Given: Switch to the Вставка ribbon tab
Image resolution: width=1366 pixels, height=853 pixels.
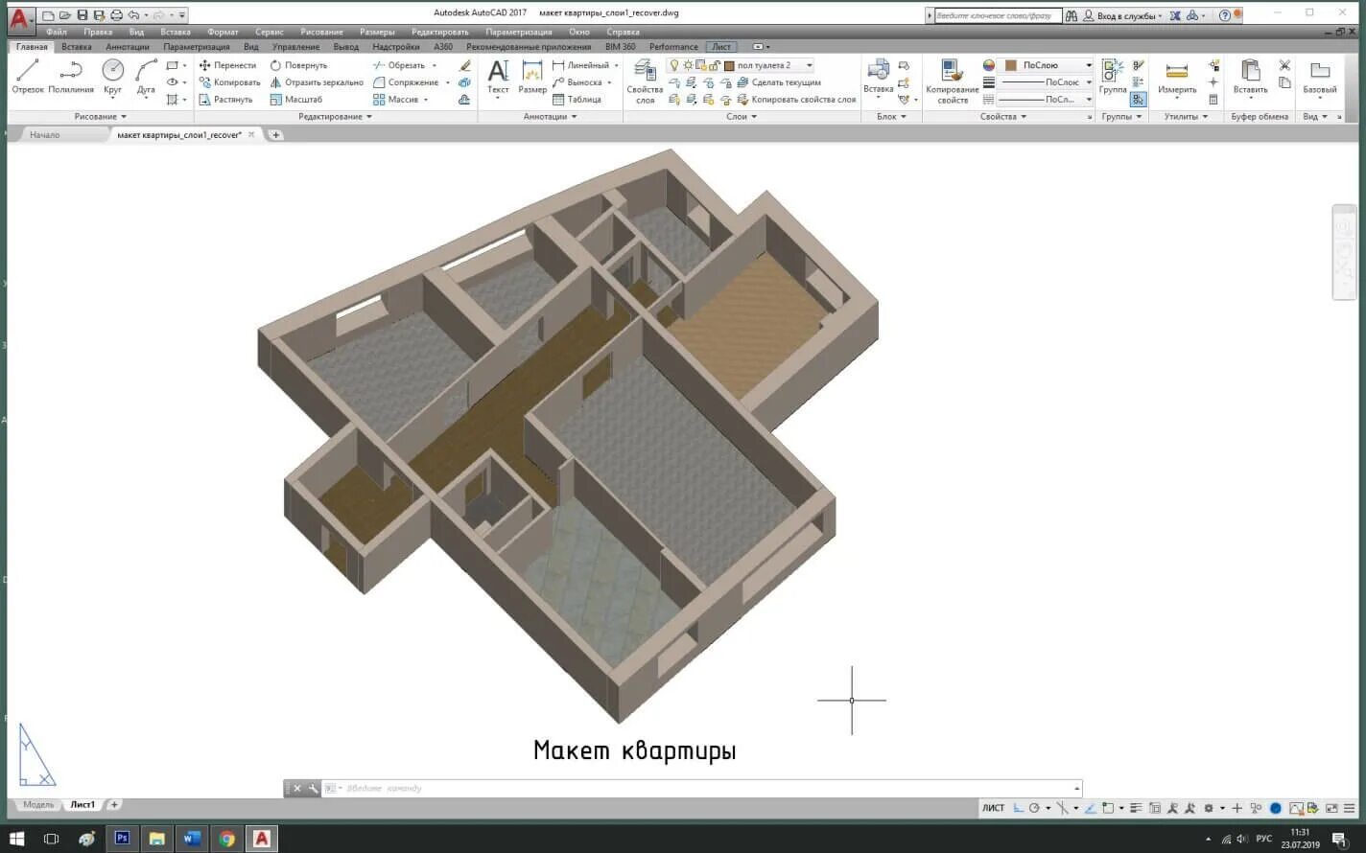Looking at the screenshot, I should point(77,46).
